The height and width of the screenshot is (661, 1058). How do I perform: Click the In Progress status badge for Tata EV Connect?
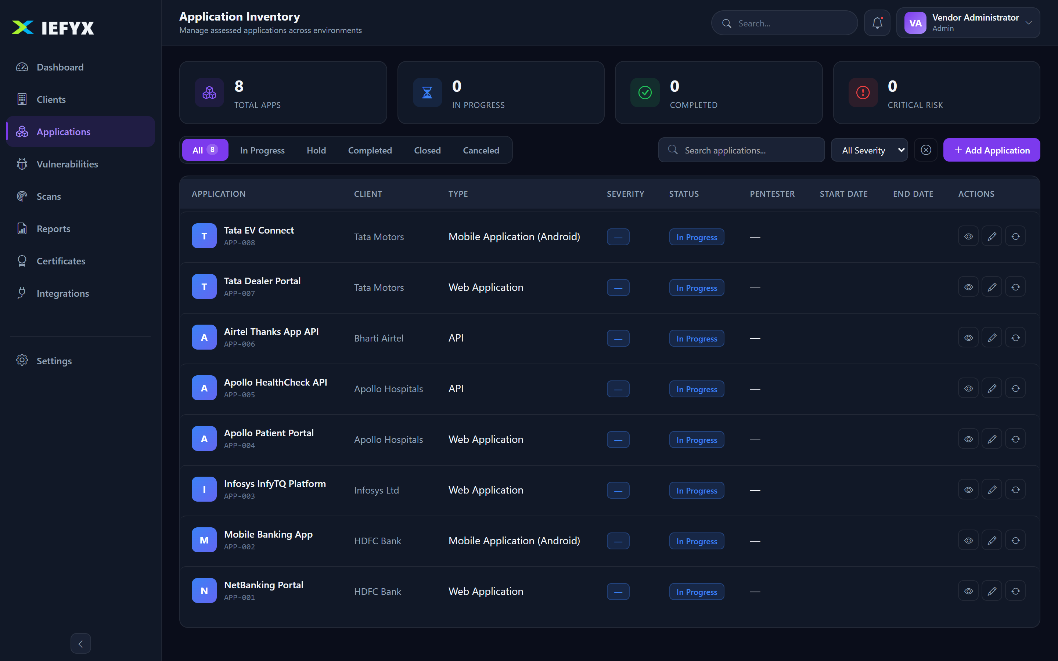[x=697, y=237]
